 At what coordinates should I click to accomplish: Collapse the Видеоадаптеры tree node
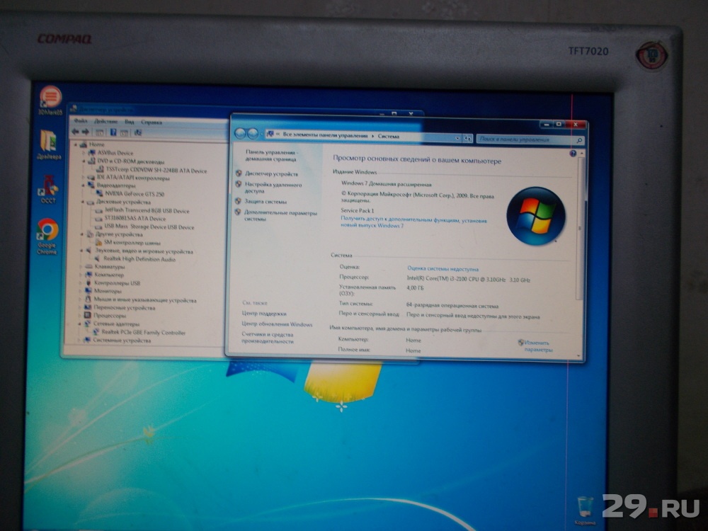click(x=84, y=185)
